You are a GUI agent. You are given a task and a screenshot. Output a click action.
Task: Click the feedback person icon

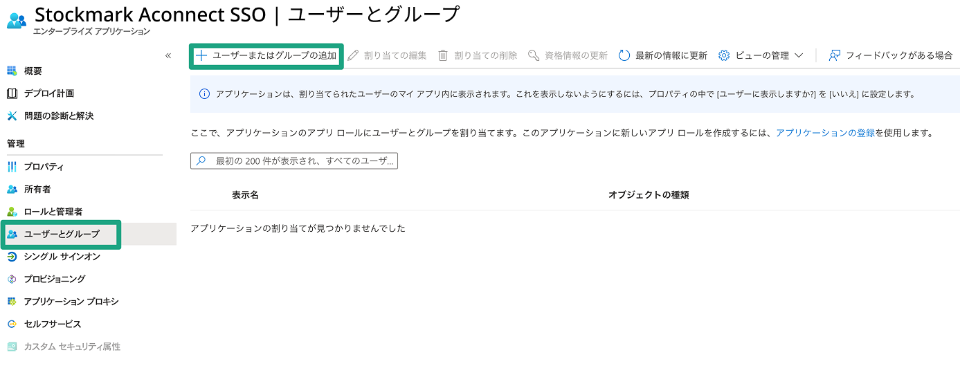click(x=835, y=55)
